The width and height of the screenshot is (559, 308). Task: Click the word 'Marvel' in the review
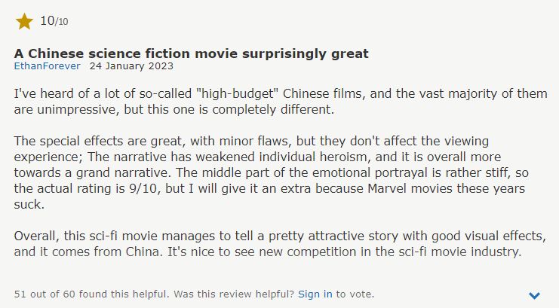[x=387, y=188]
